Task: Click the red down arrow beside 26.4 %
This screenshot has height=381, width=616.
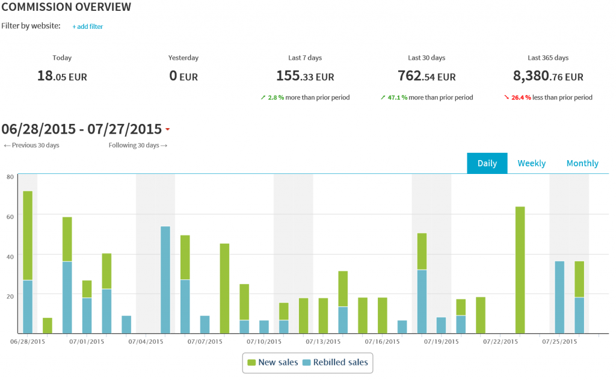Action: [x=507, y=98]
